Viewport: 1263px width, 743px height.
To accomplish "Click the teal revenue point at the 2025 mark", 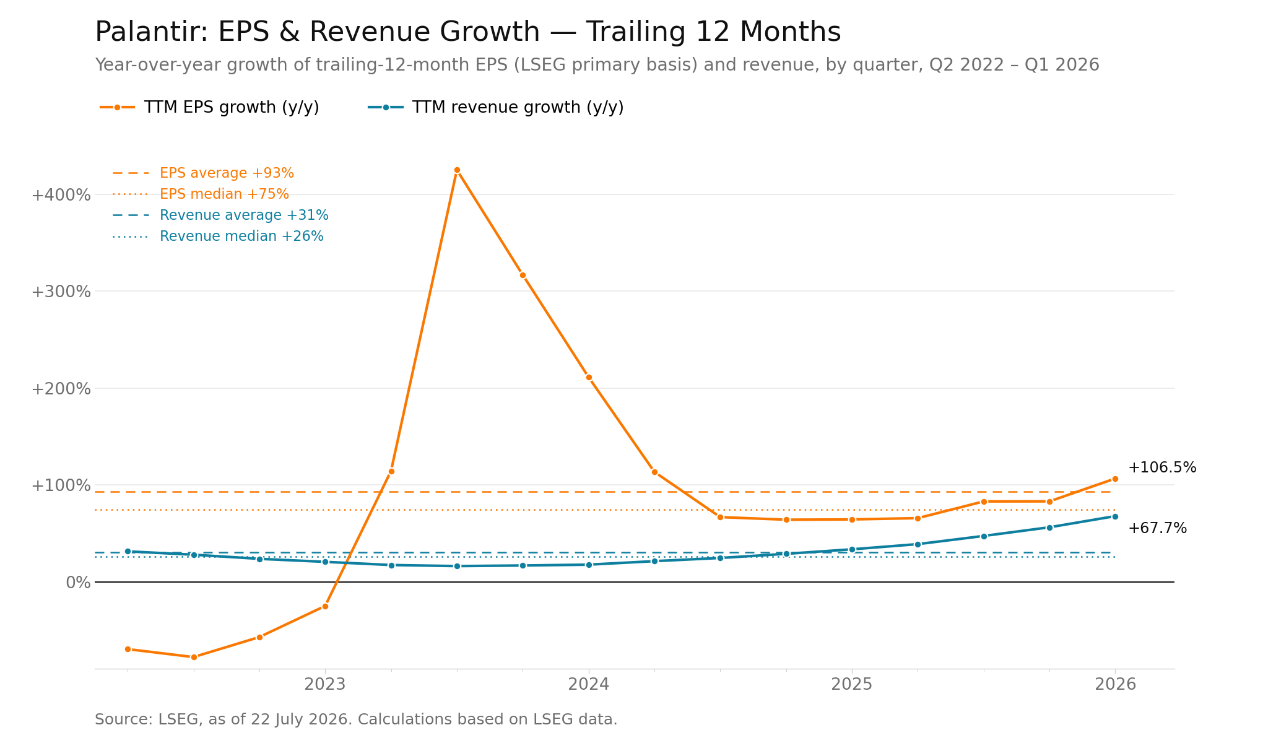I will coord(852,549).
